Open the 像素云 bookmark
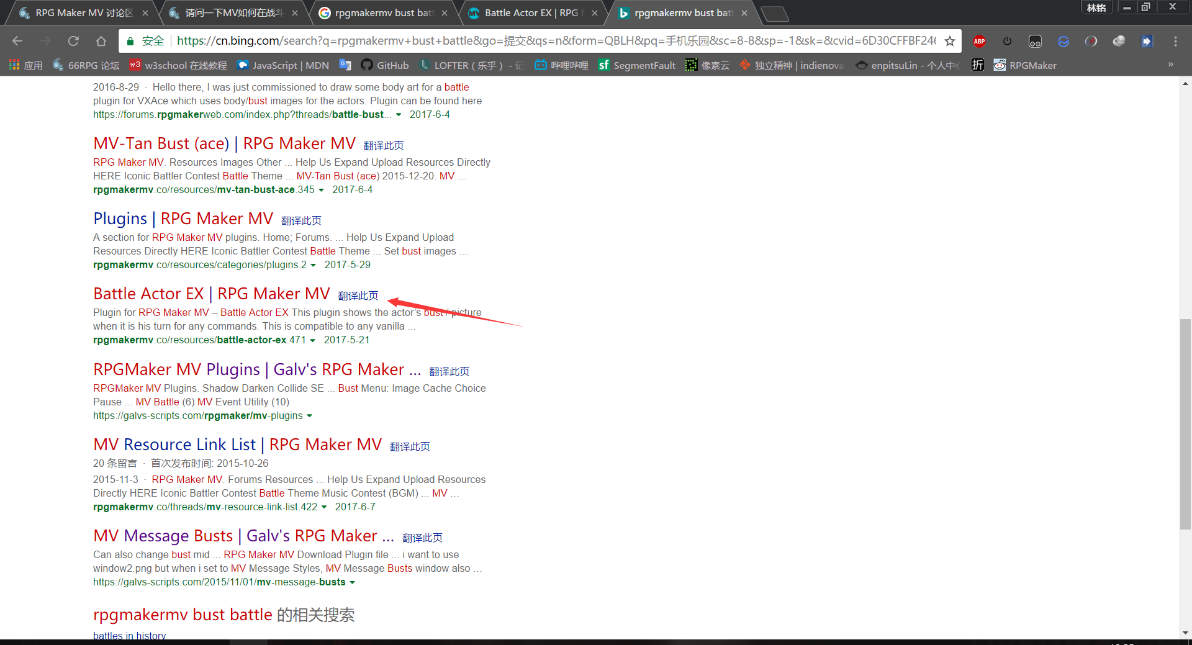The image size is (1192, 645). pos(707,65)
